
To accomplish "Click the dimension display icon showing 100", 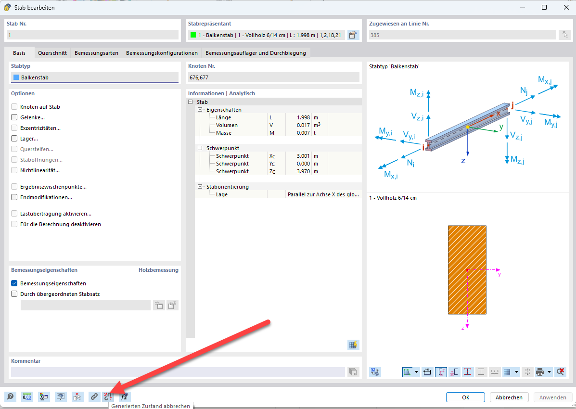I will 427,372.
